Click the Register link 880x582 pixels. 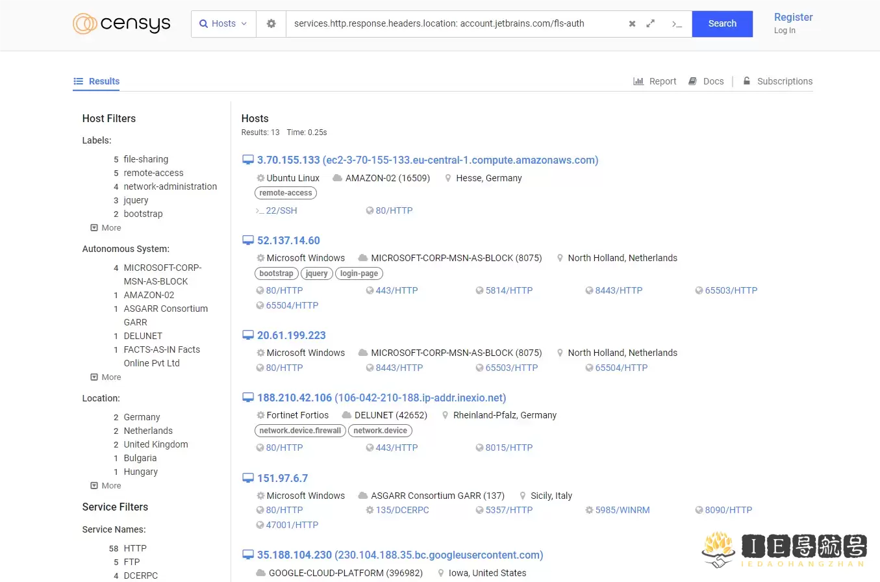(x=794, y=17)
